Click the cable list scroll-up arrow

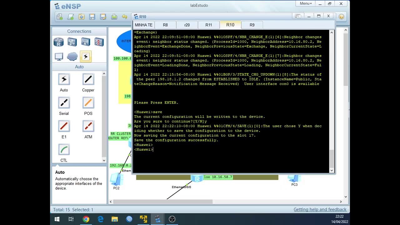(x=104, y=73)
